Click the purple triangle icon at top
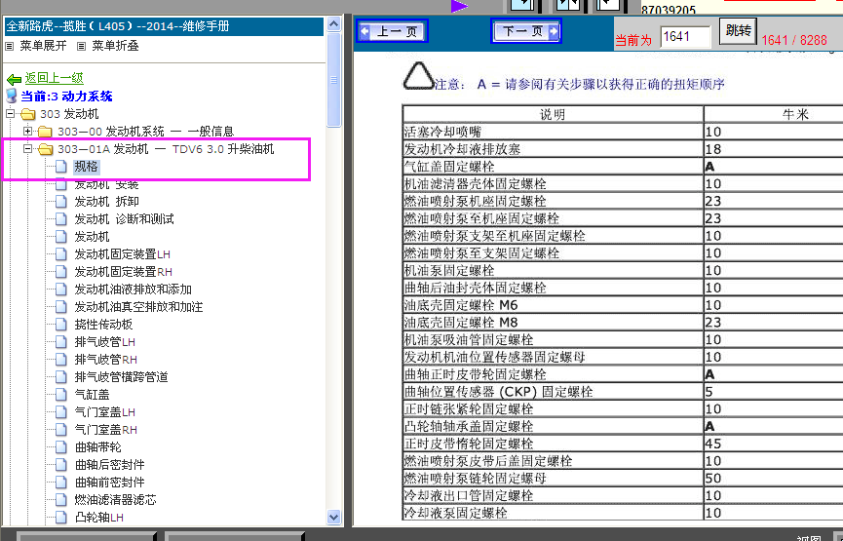 pyautogui.click(x=459, y=6)
